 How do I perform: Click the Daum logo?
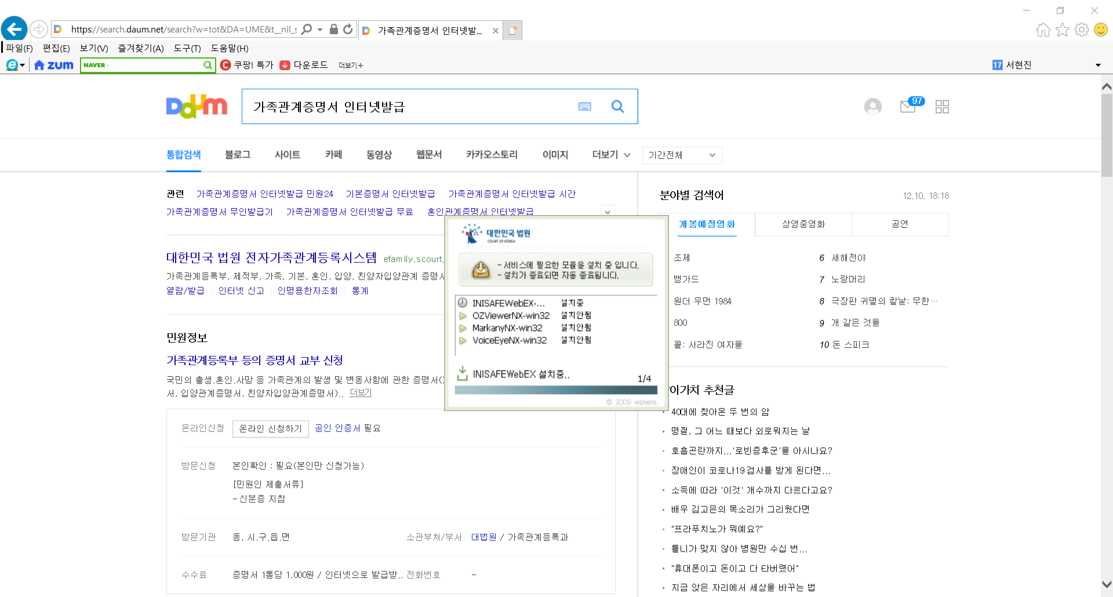(197, 106)
